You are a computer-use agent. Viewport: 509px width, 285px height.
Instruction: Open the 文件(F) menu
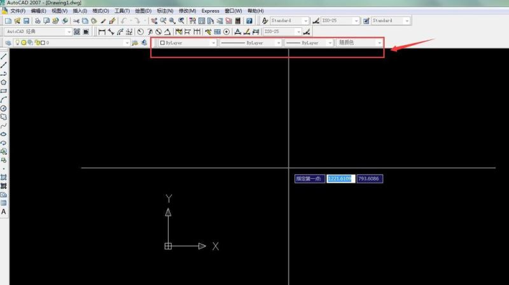click(x=18, y=11)
